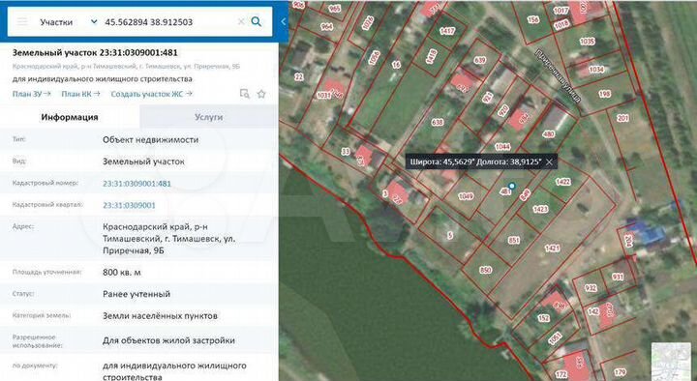
Task: Open cadastral number 23:31:0309001:481 link
Action: coord(136,184)
